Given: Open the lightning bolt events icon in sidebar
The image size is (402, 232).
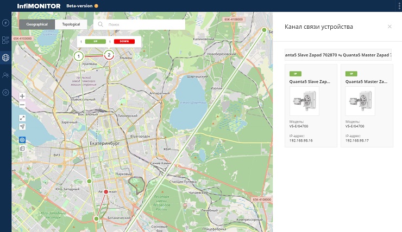Looking at the screenshot, I should [x=5, y=23].
